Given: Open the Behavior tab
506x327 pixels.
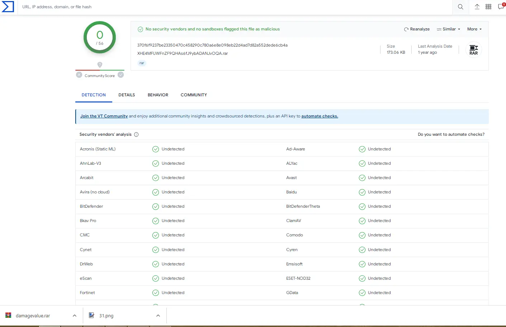Looking at the screenshot, I should coord(158,95).
